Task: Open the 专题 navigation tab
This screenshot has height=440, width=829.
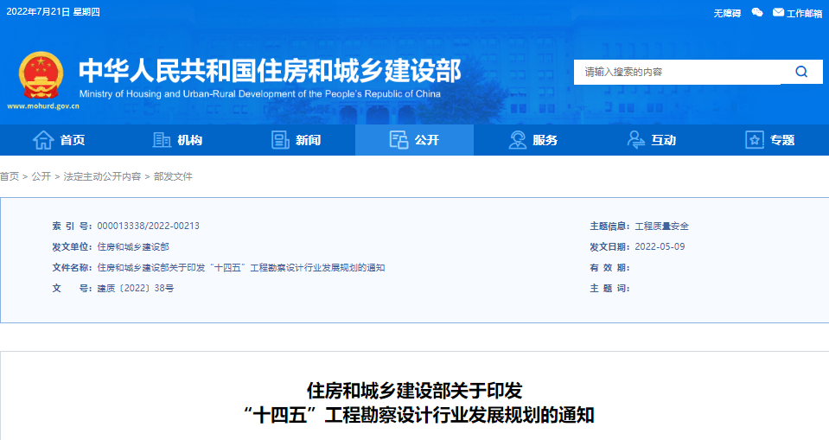Action: (x=769, y=140)
